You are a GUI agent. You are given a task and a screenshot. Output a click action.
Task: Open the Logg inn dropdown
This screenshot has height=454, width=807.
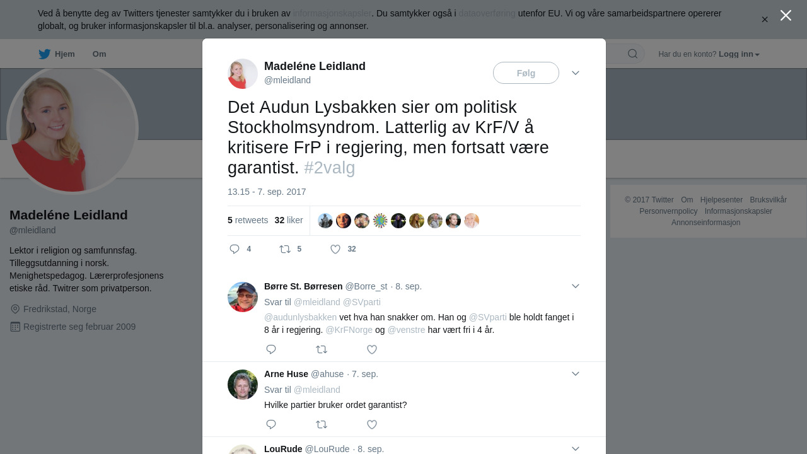click(x=739, y=54)
